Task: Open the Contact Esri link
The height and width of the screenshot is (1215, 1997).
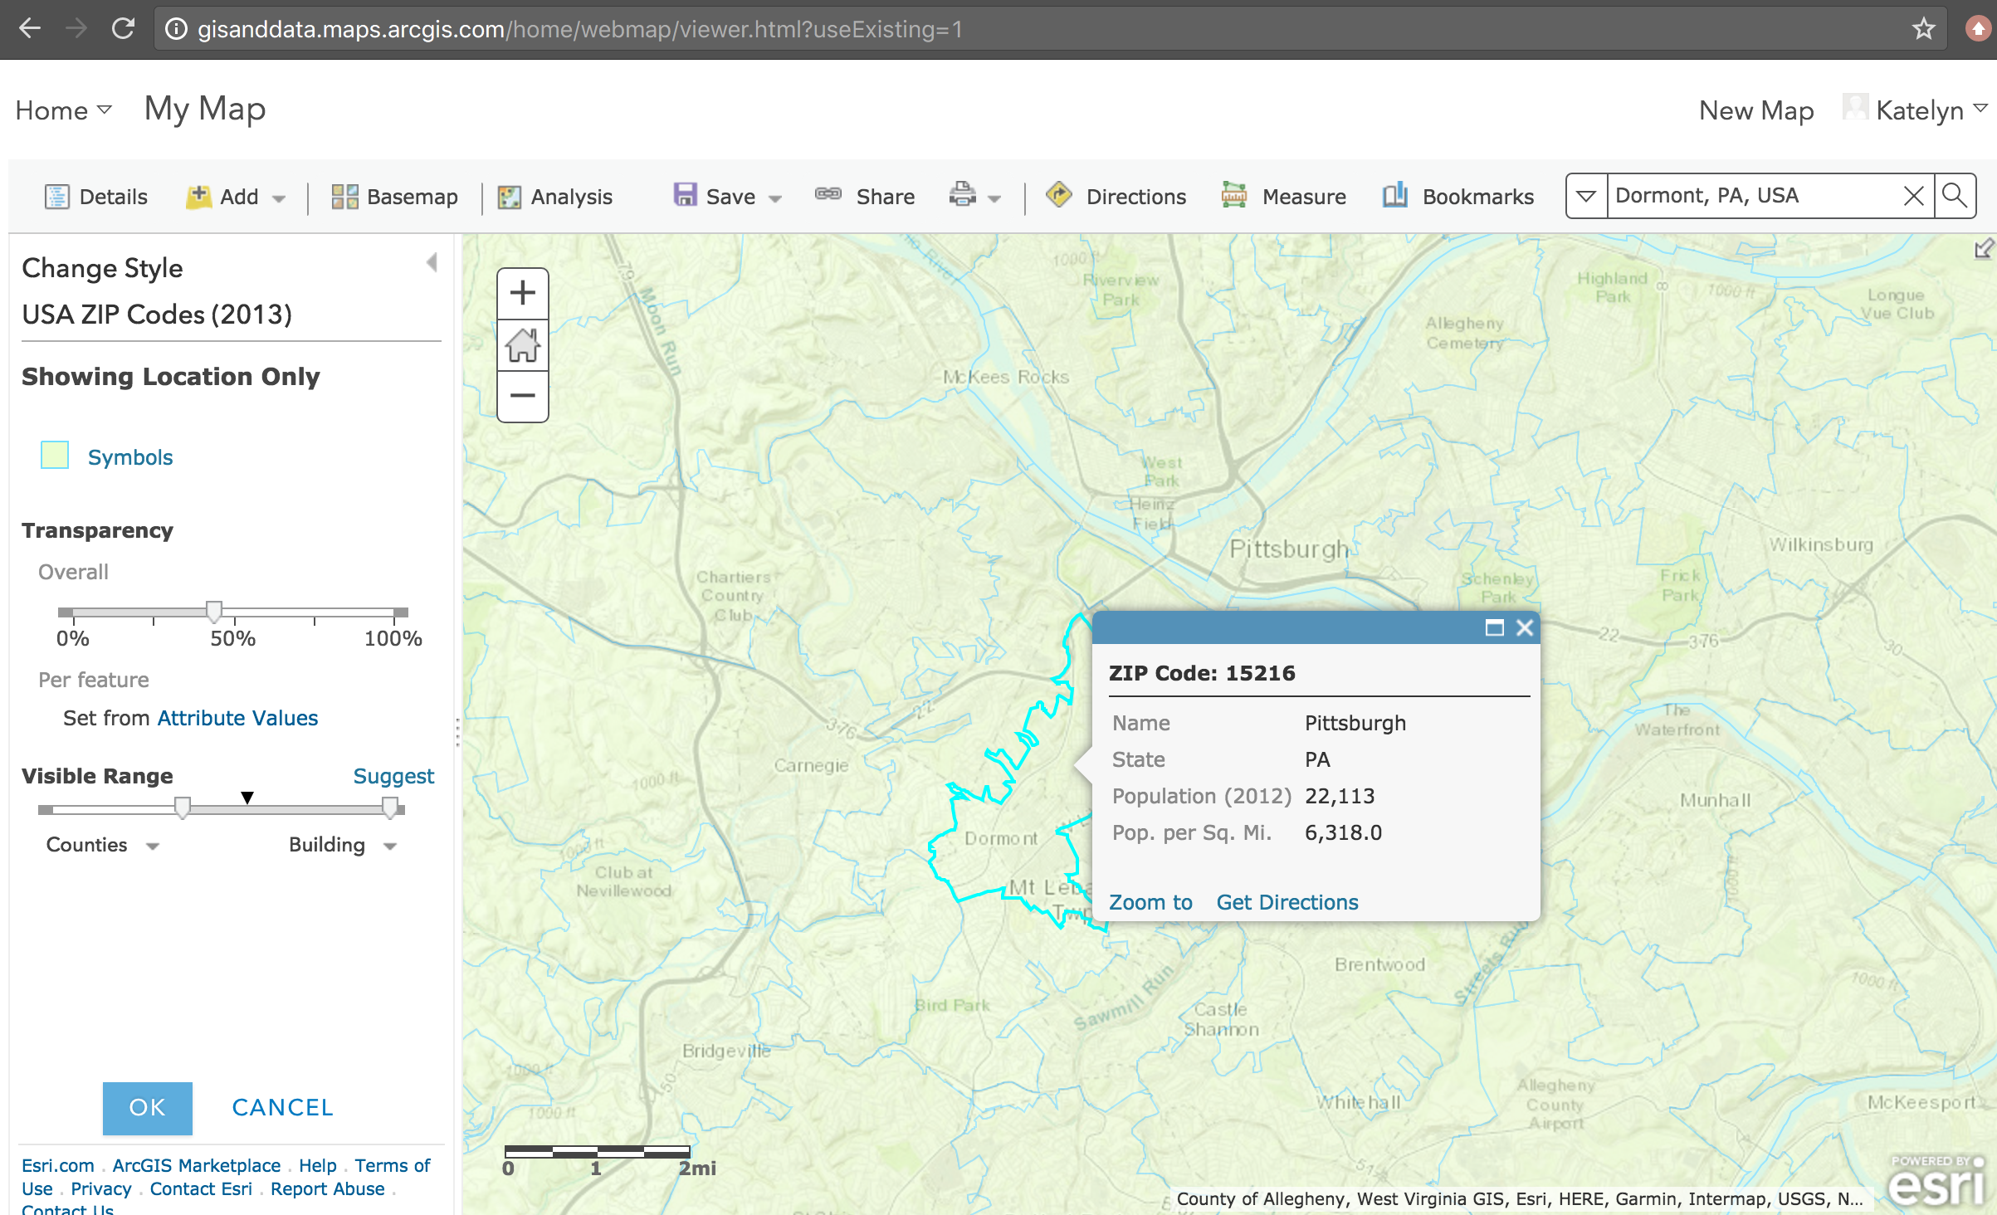Action: [x=201, y=1188]
